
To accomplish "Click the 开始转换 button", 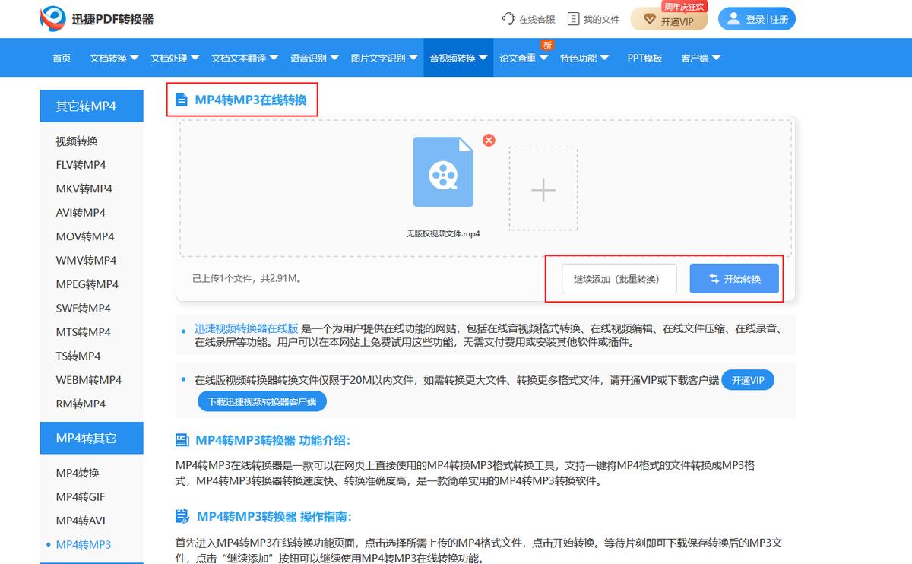I will coord(733,278).
